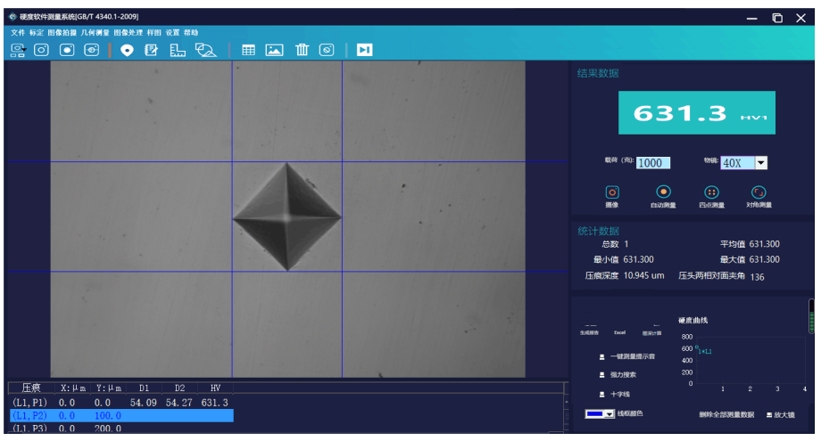Click the 删除全部测量数据 button

pyautogui.click(x=726, y=415)
